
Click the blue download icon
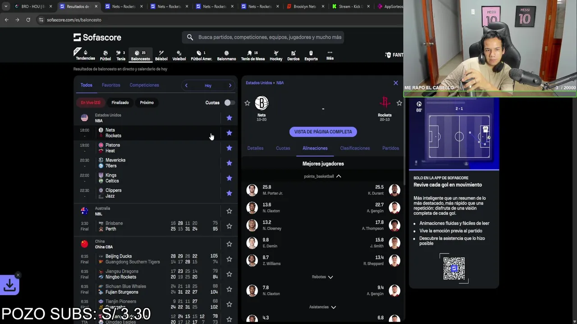coord(9,285)
